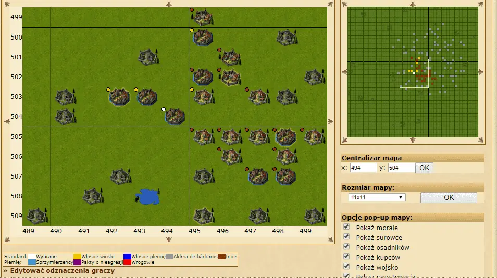Click the barbarian village at 498|500
Screen dimensions: 497x278
[x=286, y=37]
